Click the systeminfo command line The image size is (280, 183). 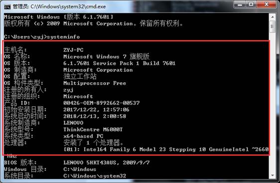point(42,37)
